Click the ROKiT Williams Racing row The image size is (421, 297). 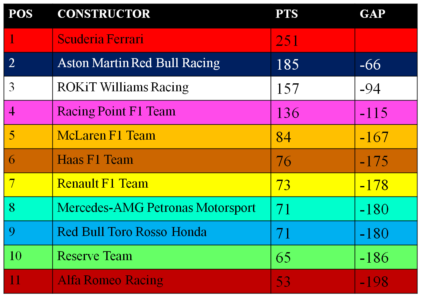pos(210,88)
